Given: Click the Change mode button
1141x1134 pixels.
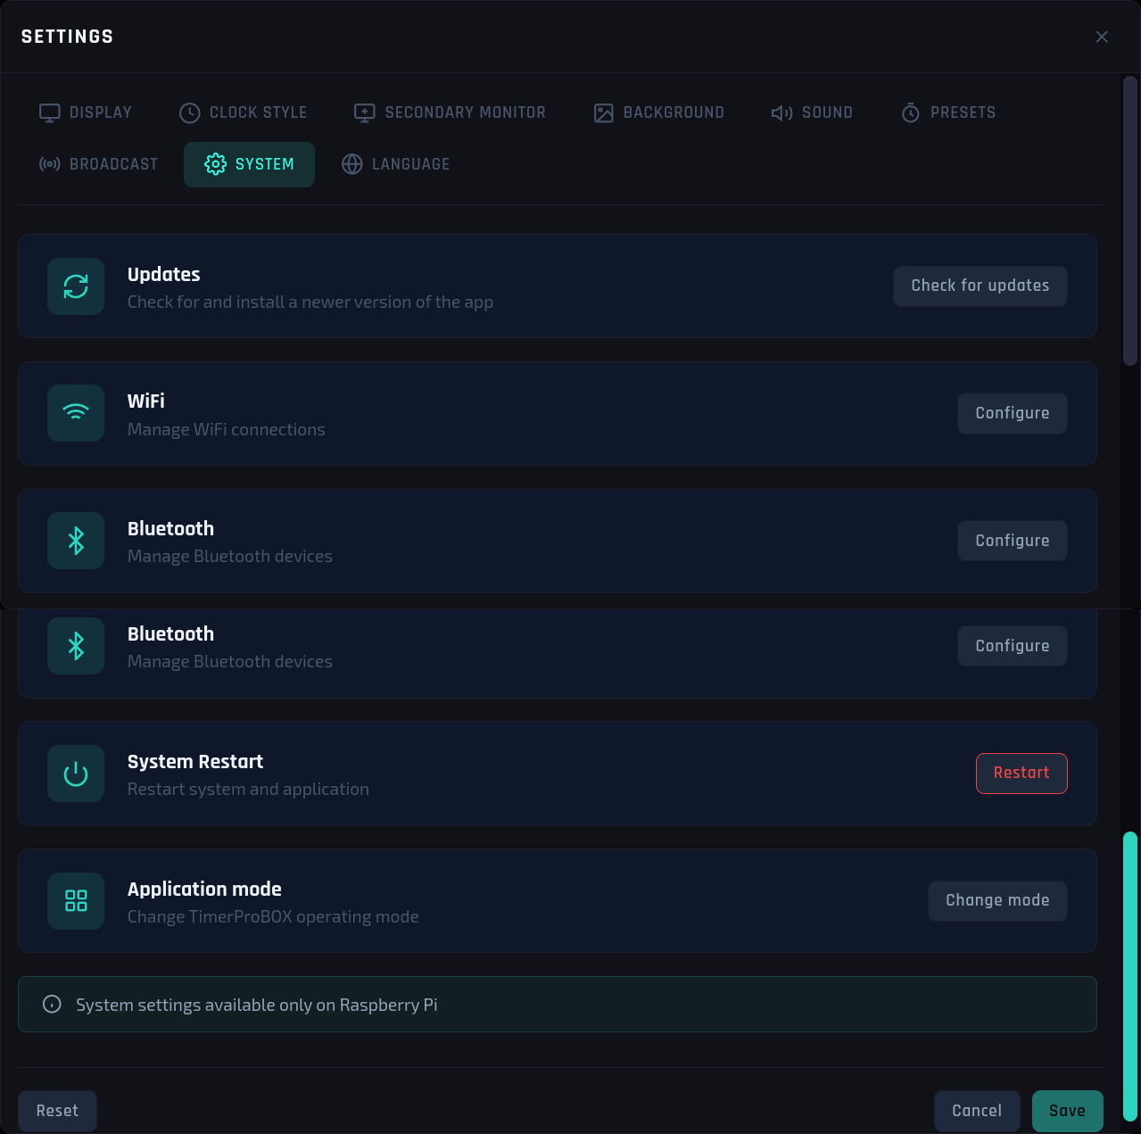Looking at the screenshot, I should (x=997, y=900).
